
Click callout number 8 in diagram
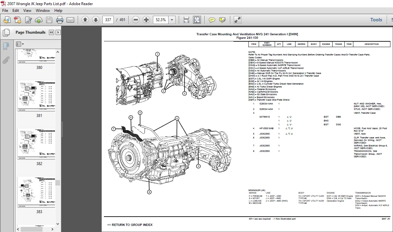(149, 192)
